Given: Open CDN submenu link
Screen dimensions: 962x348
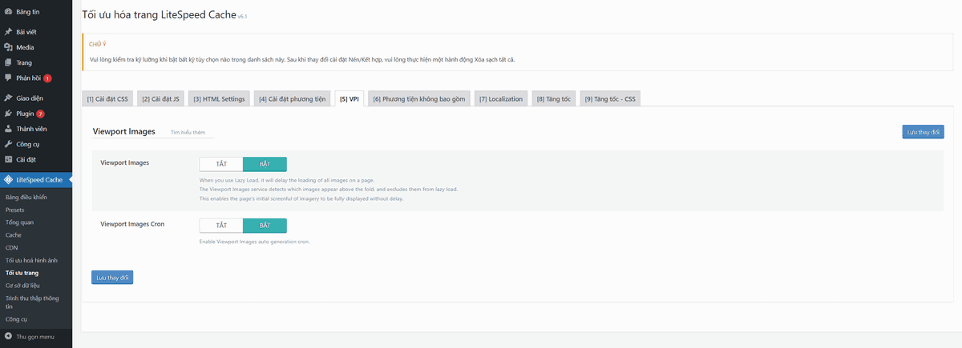Looking at the screenshot, I should pyautogui.click(x=11, y=248).
